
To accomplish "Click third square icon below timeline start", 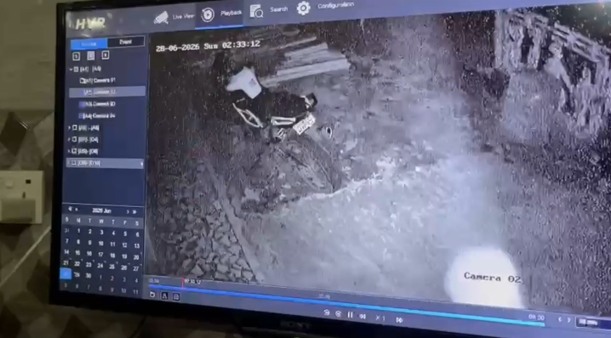I will point(176,297).
